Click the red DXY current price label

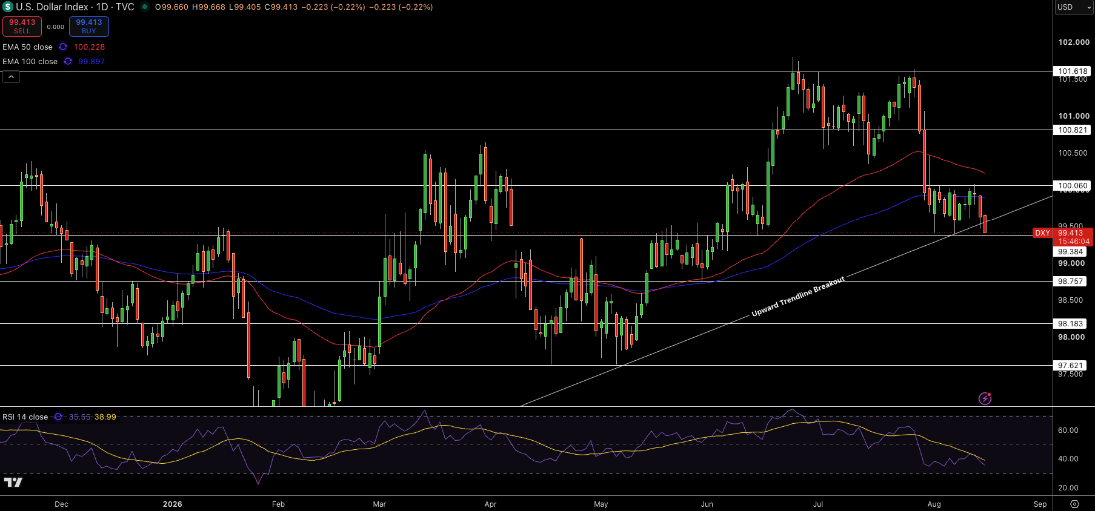click(1062, 237)
